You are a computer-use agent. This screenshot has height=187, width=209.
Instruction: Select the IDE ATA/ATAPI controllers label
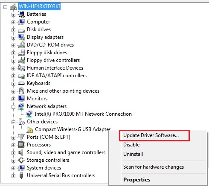(x=57, y=76)
